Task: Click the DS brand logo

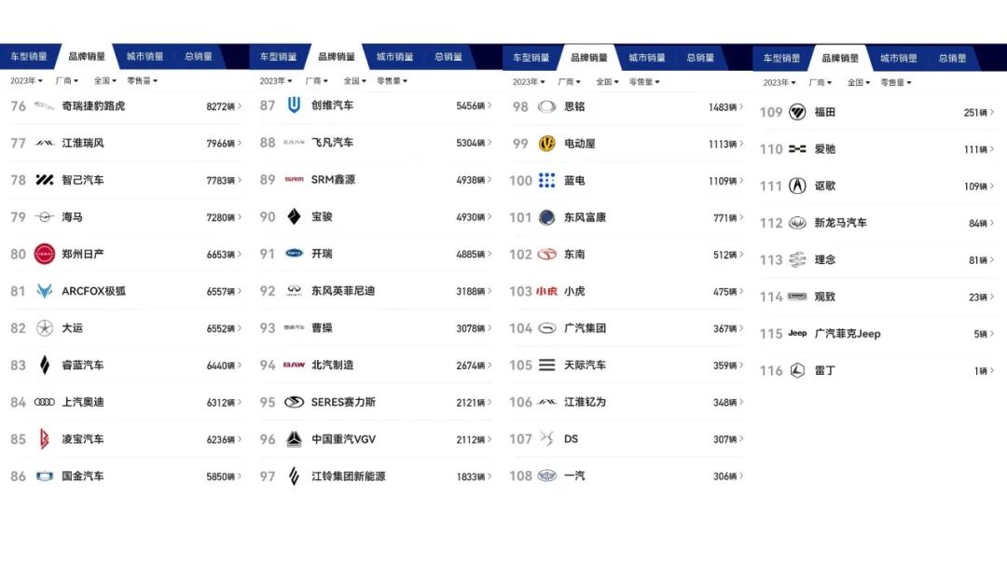Action: 546,439
